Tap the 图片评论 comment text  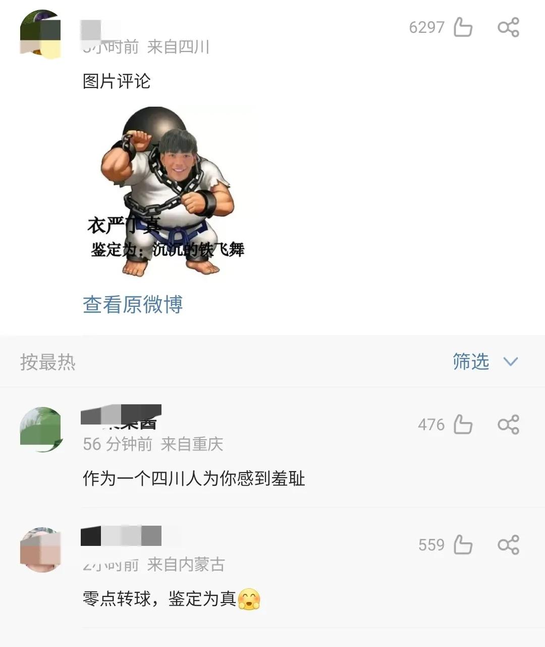(117, 81)
